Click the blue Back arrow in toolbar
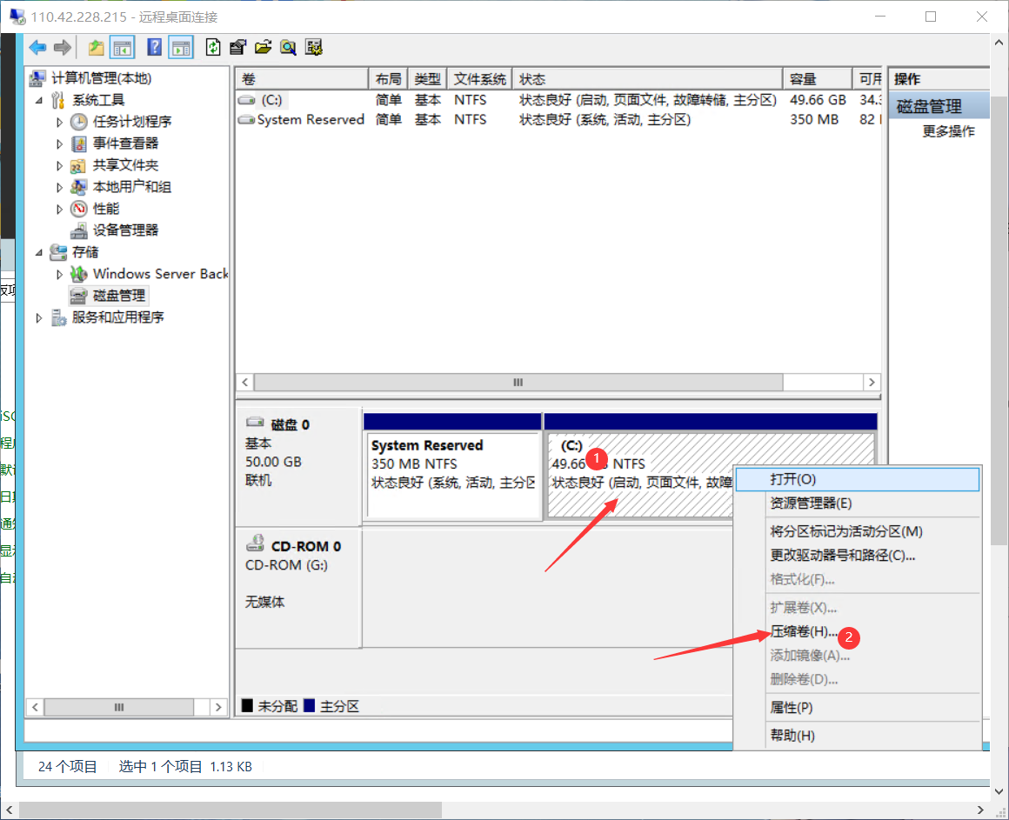The height and width of the screenshot is (820, 1009). pyautogui.click(x=37, y=47)
